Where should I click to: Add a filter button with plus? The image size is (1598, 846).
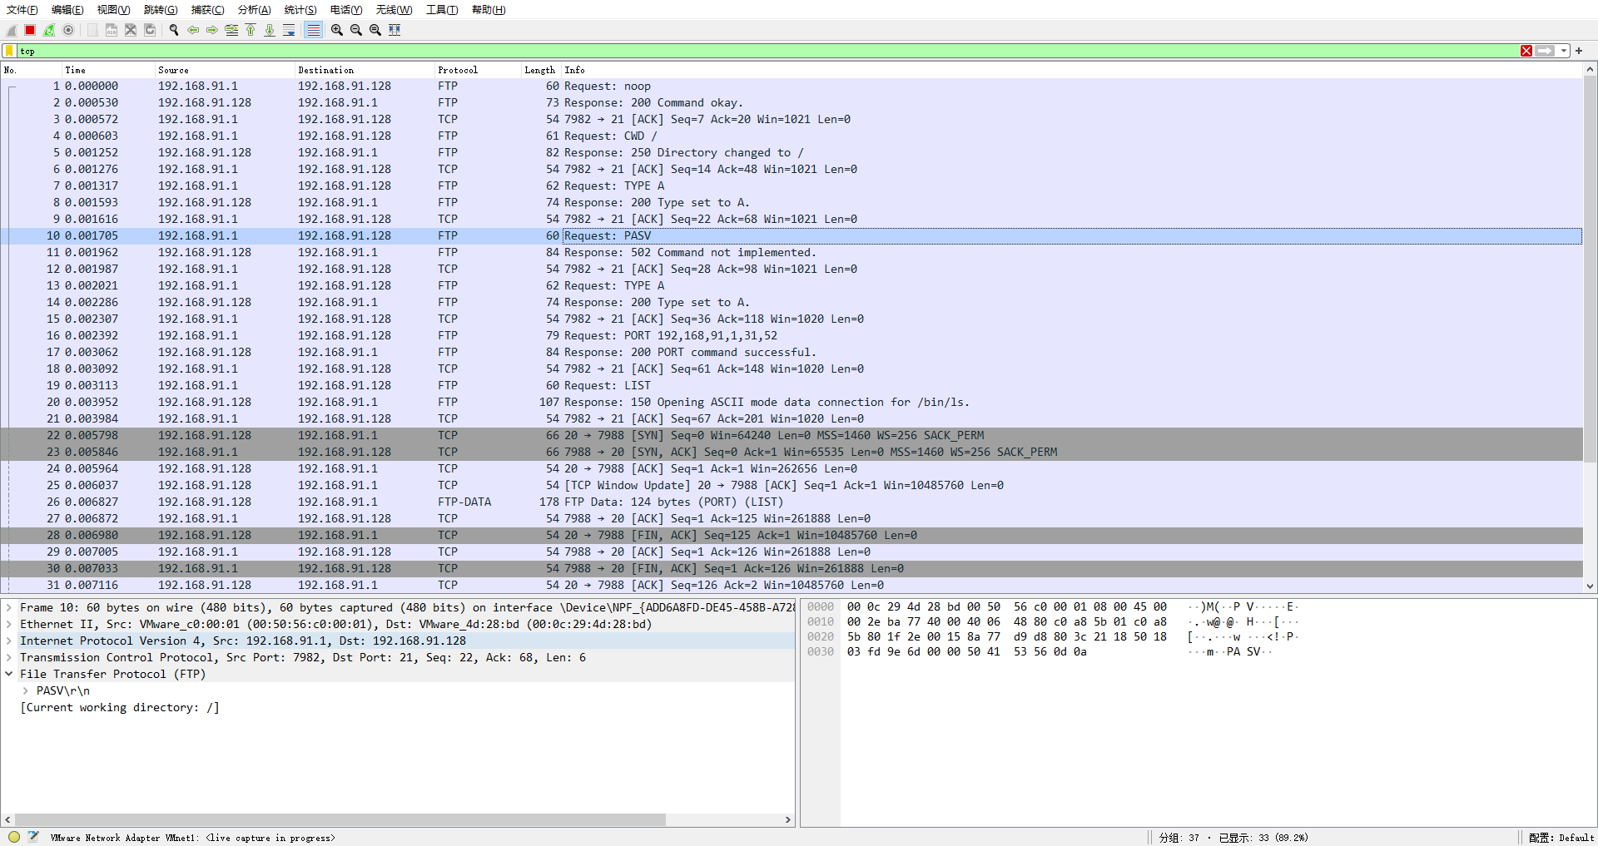1579,51
